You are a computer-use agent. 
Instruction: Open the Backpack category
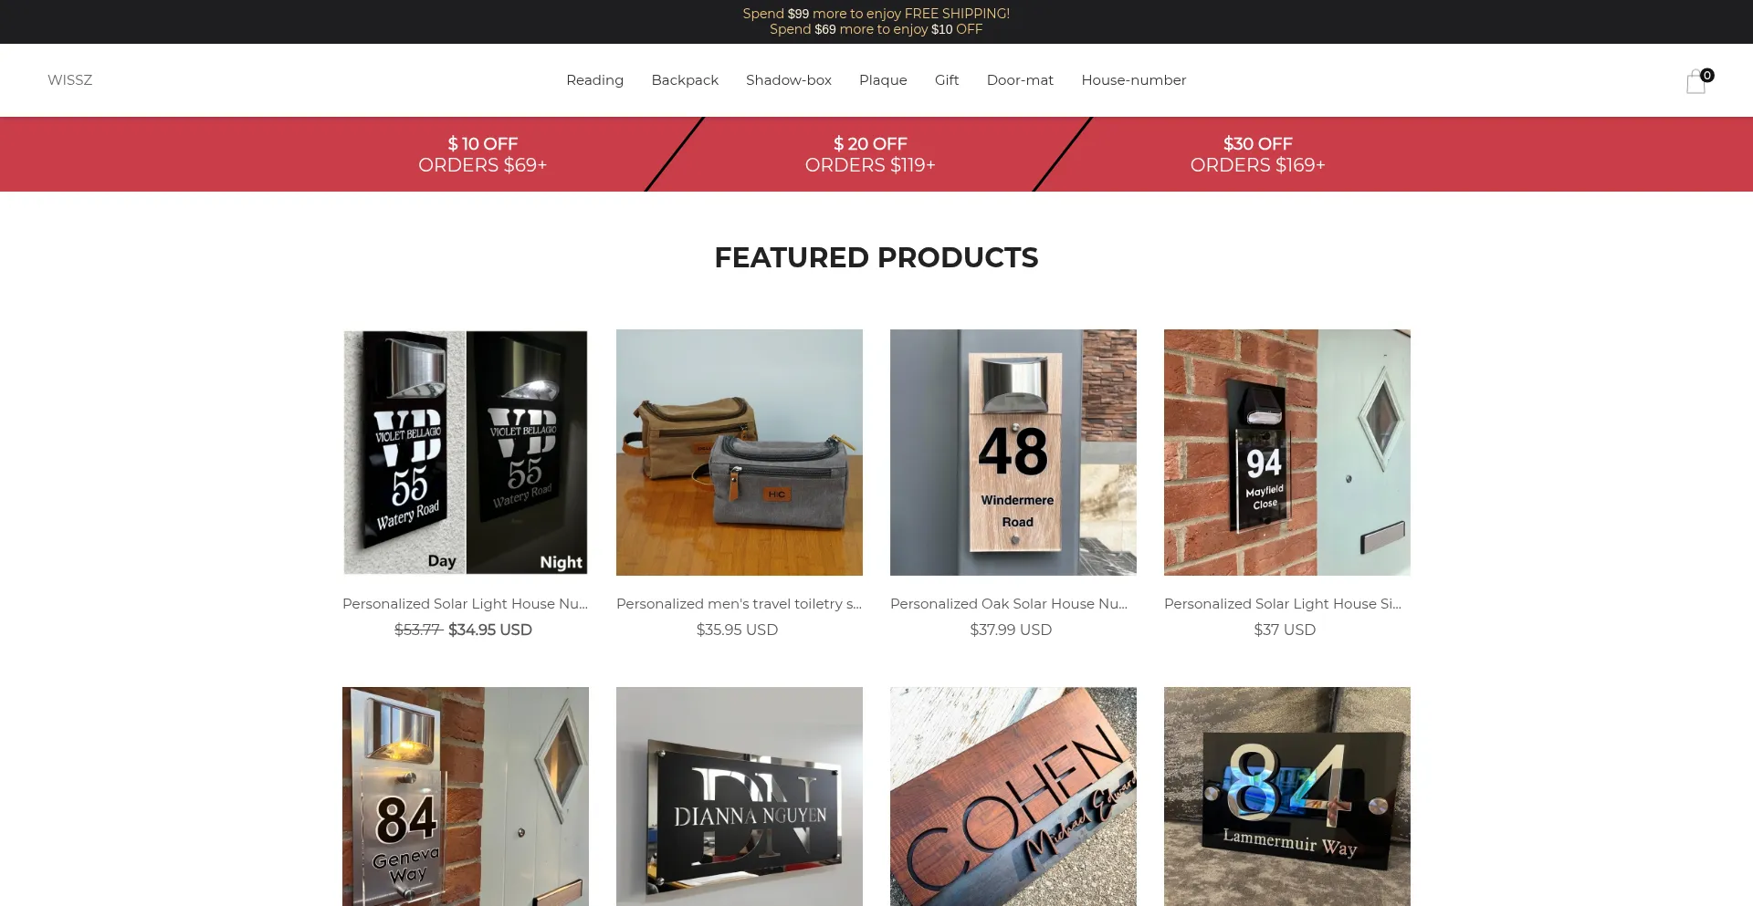pos(685,80)
